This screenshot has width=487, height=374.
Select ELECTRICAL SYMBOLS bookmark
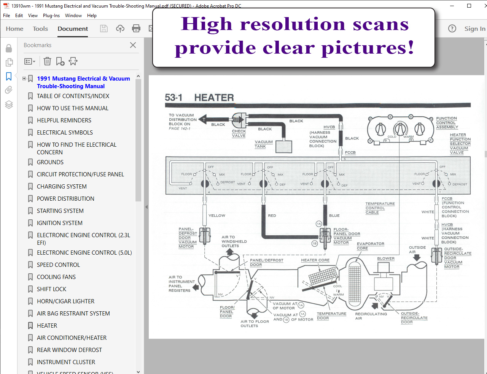(65, 133)
